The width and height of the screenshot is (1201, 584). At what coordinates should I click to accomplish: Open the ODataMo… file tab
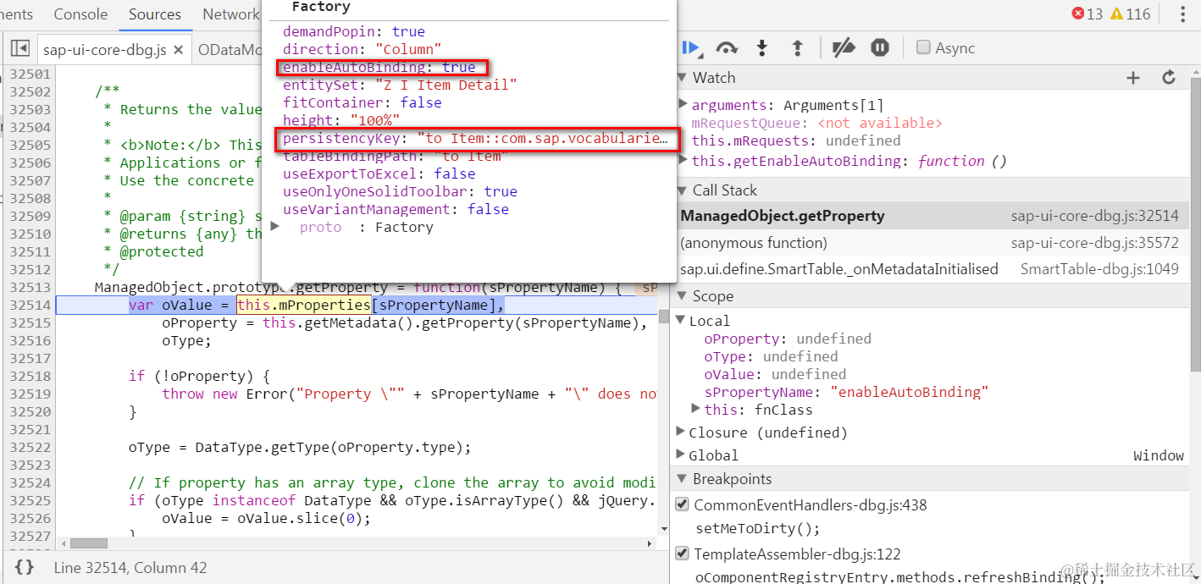pos(229,50)
